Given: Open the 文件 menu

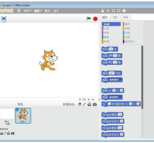Looking at the screenshot, I should (28, 11).
